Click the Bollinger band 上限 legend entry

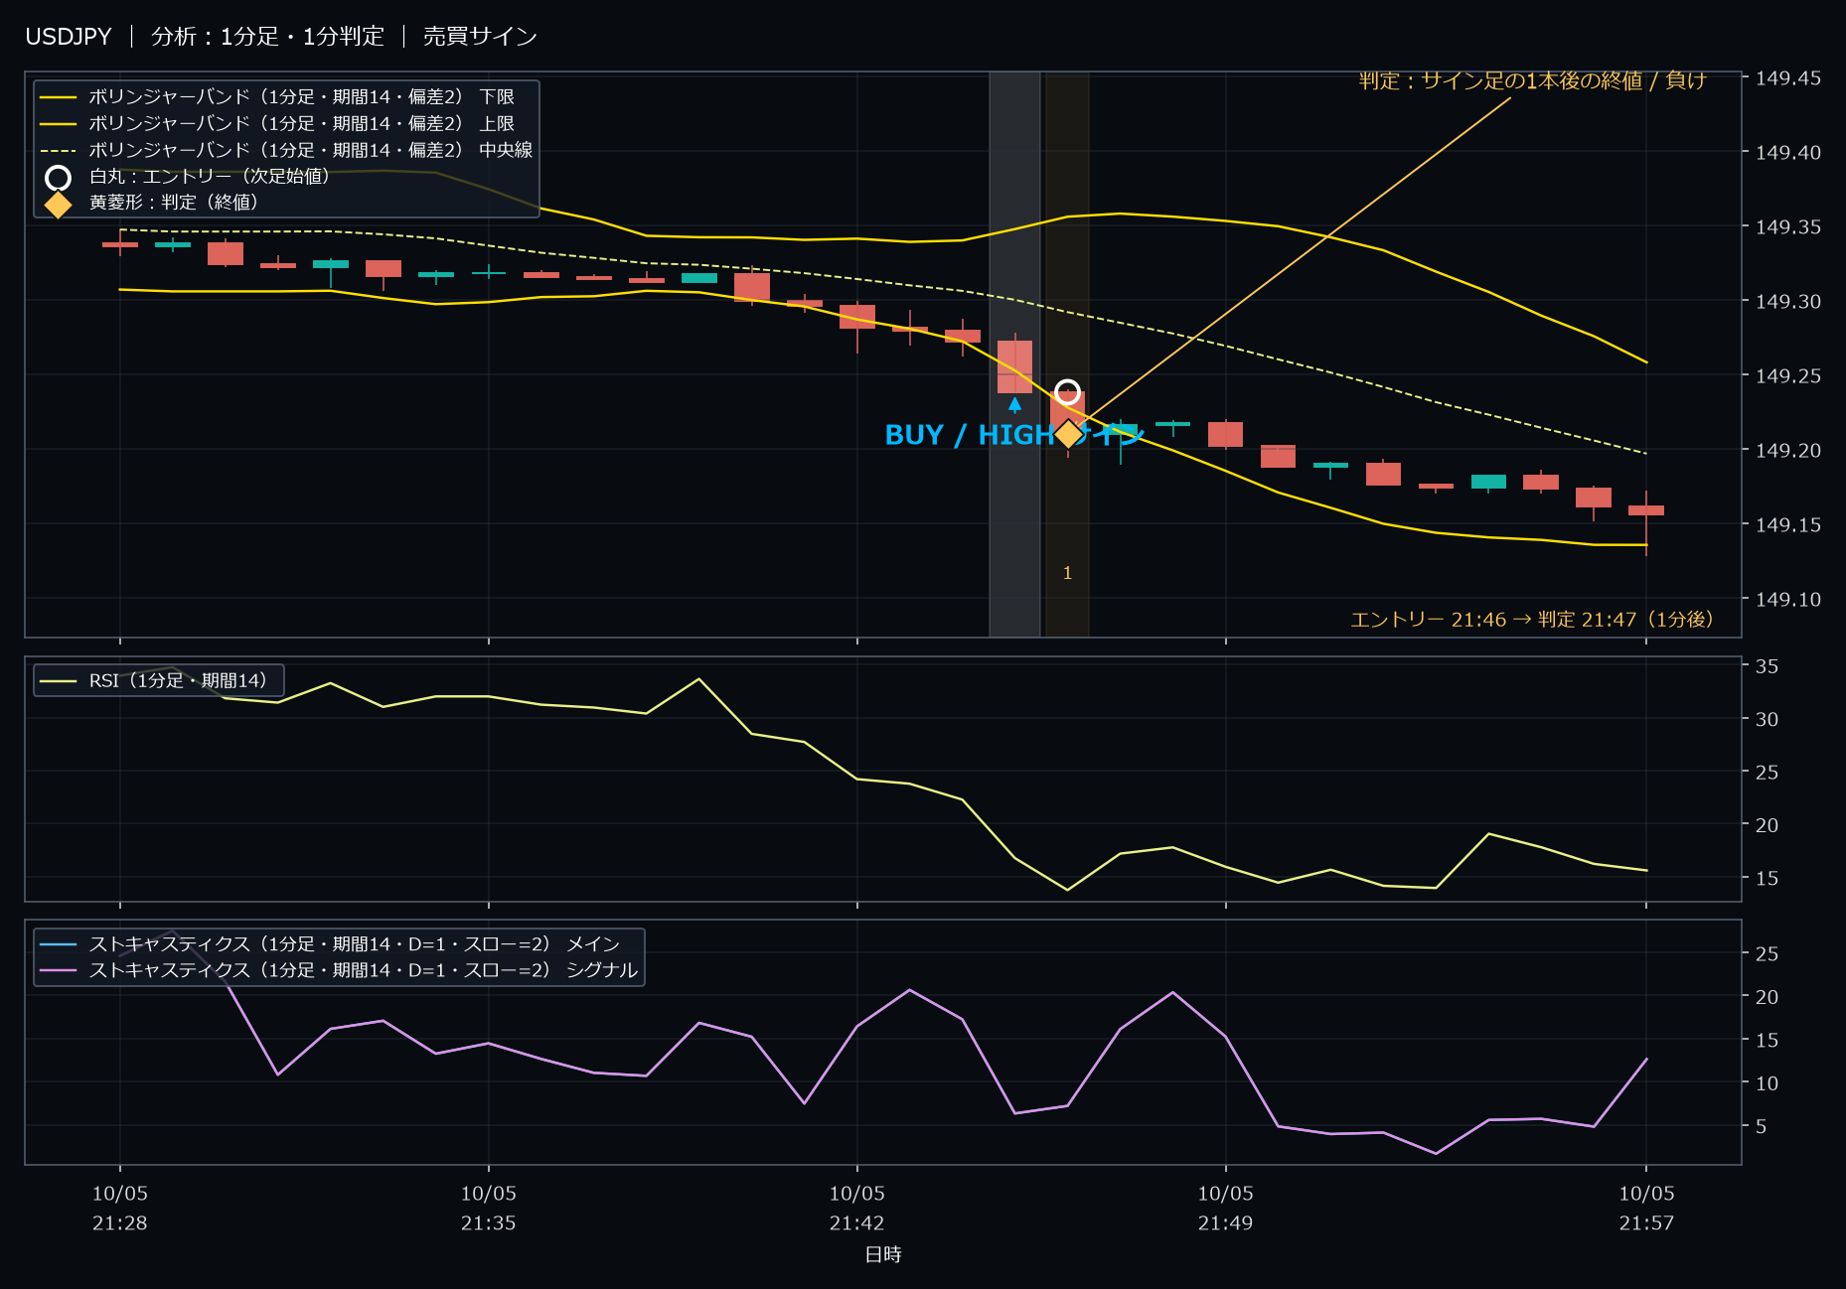(277, 123)
